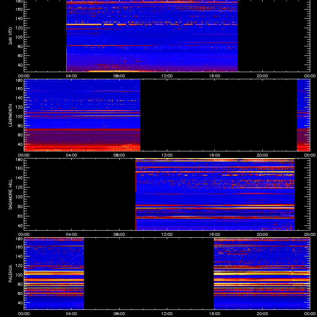Select the 180 frequency label on Learmonth axis
The width and height of the screenshot is (317, 317).
pos(20,80)
